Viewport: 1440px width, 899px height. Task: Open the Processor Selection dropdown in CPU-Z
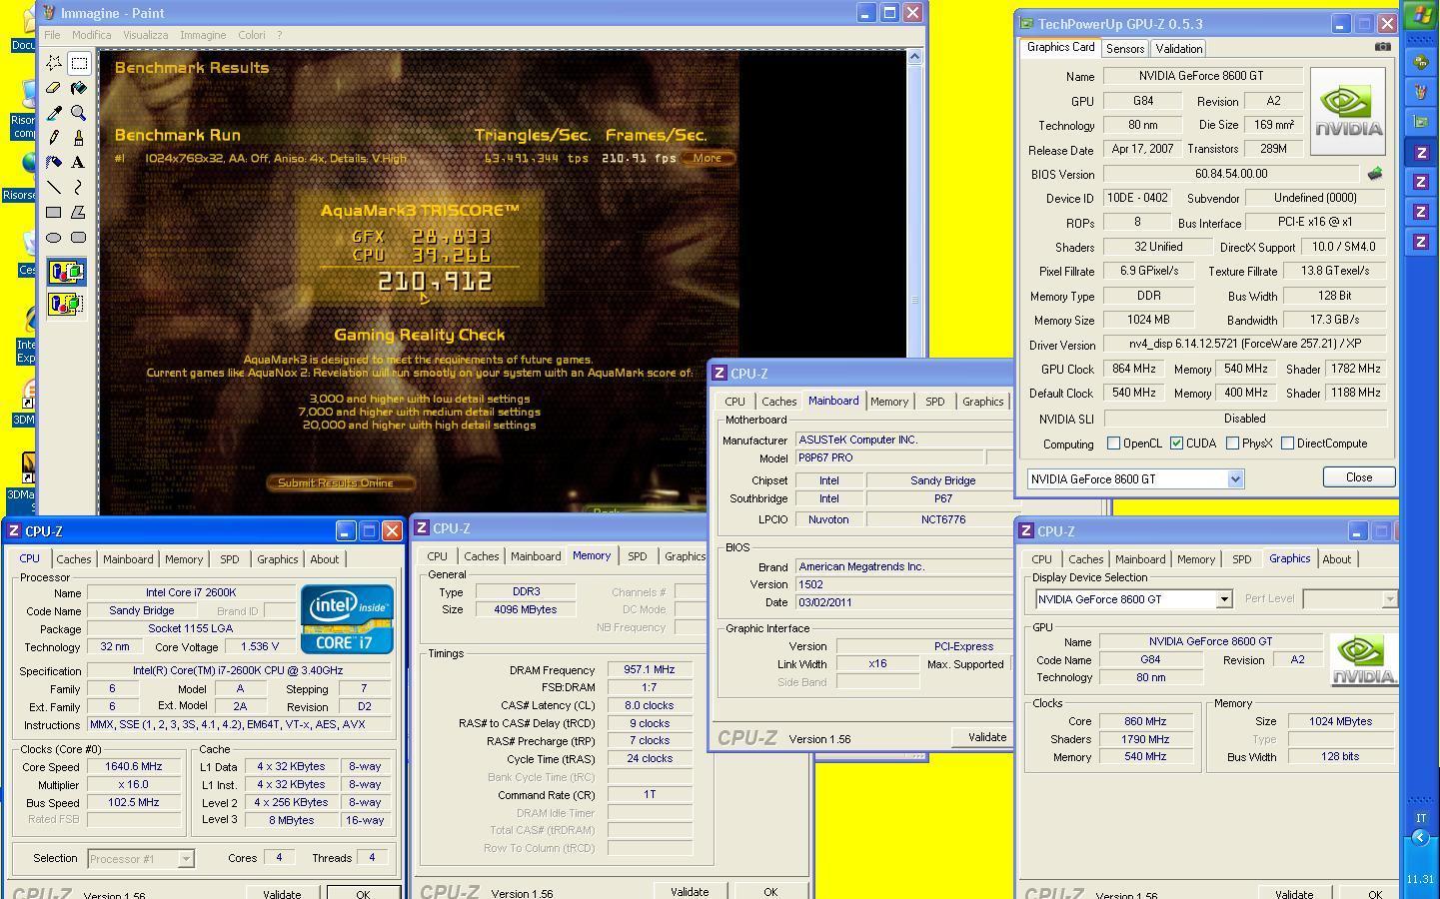coord(185,859)
